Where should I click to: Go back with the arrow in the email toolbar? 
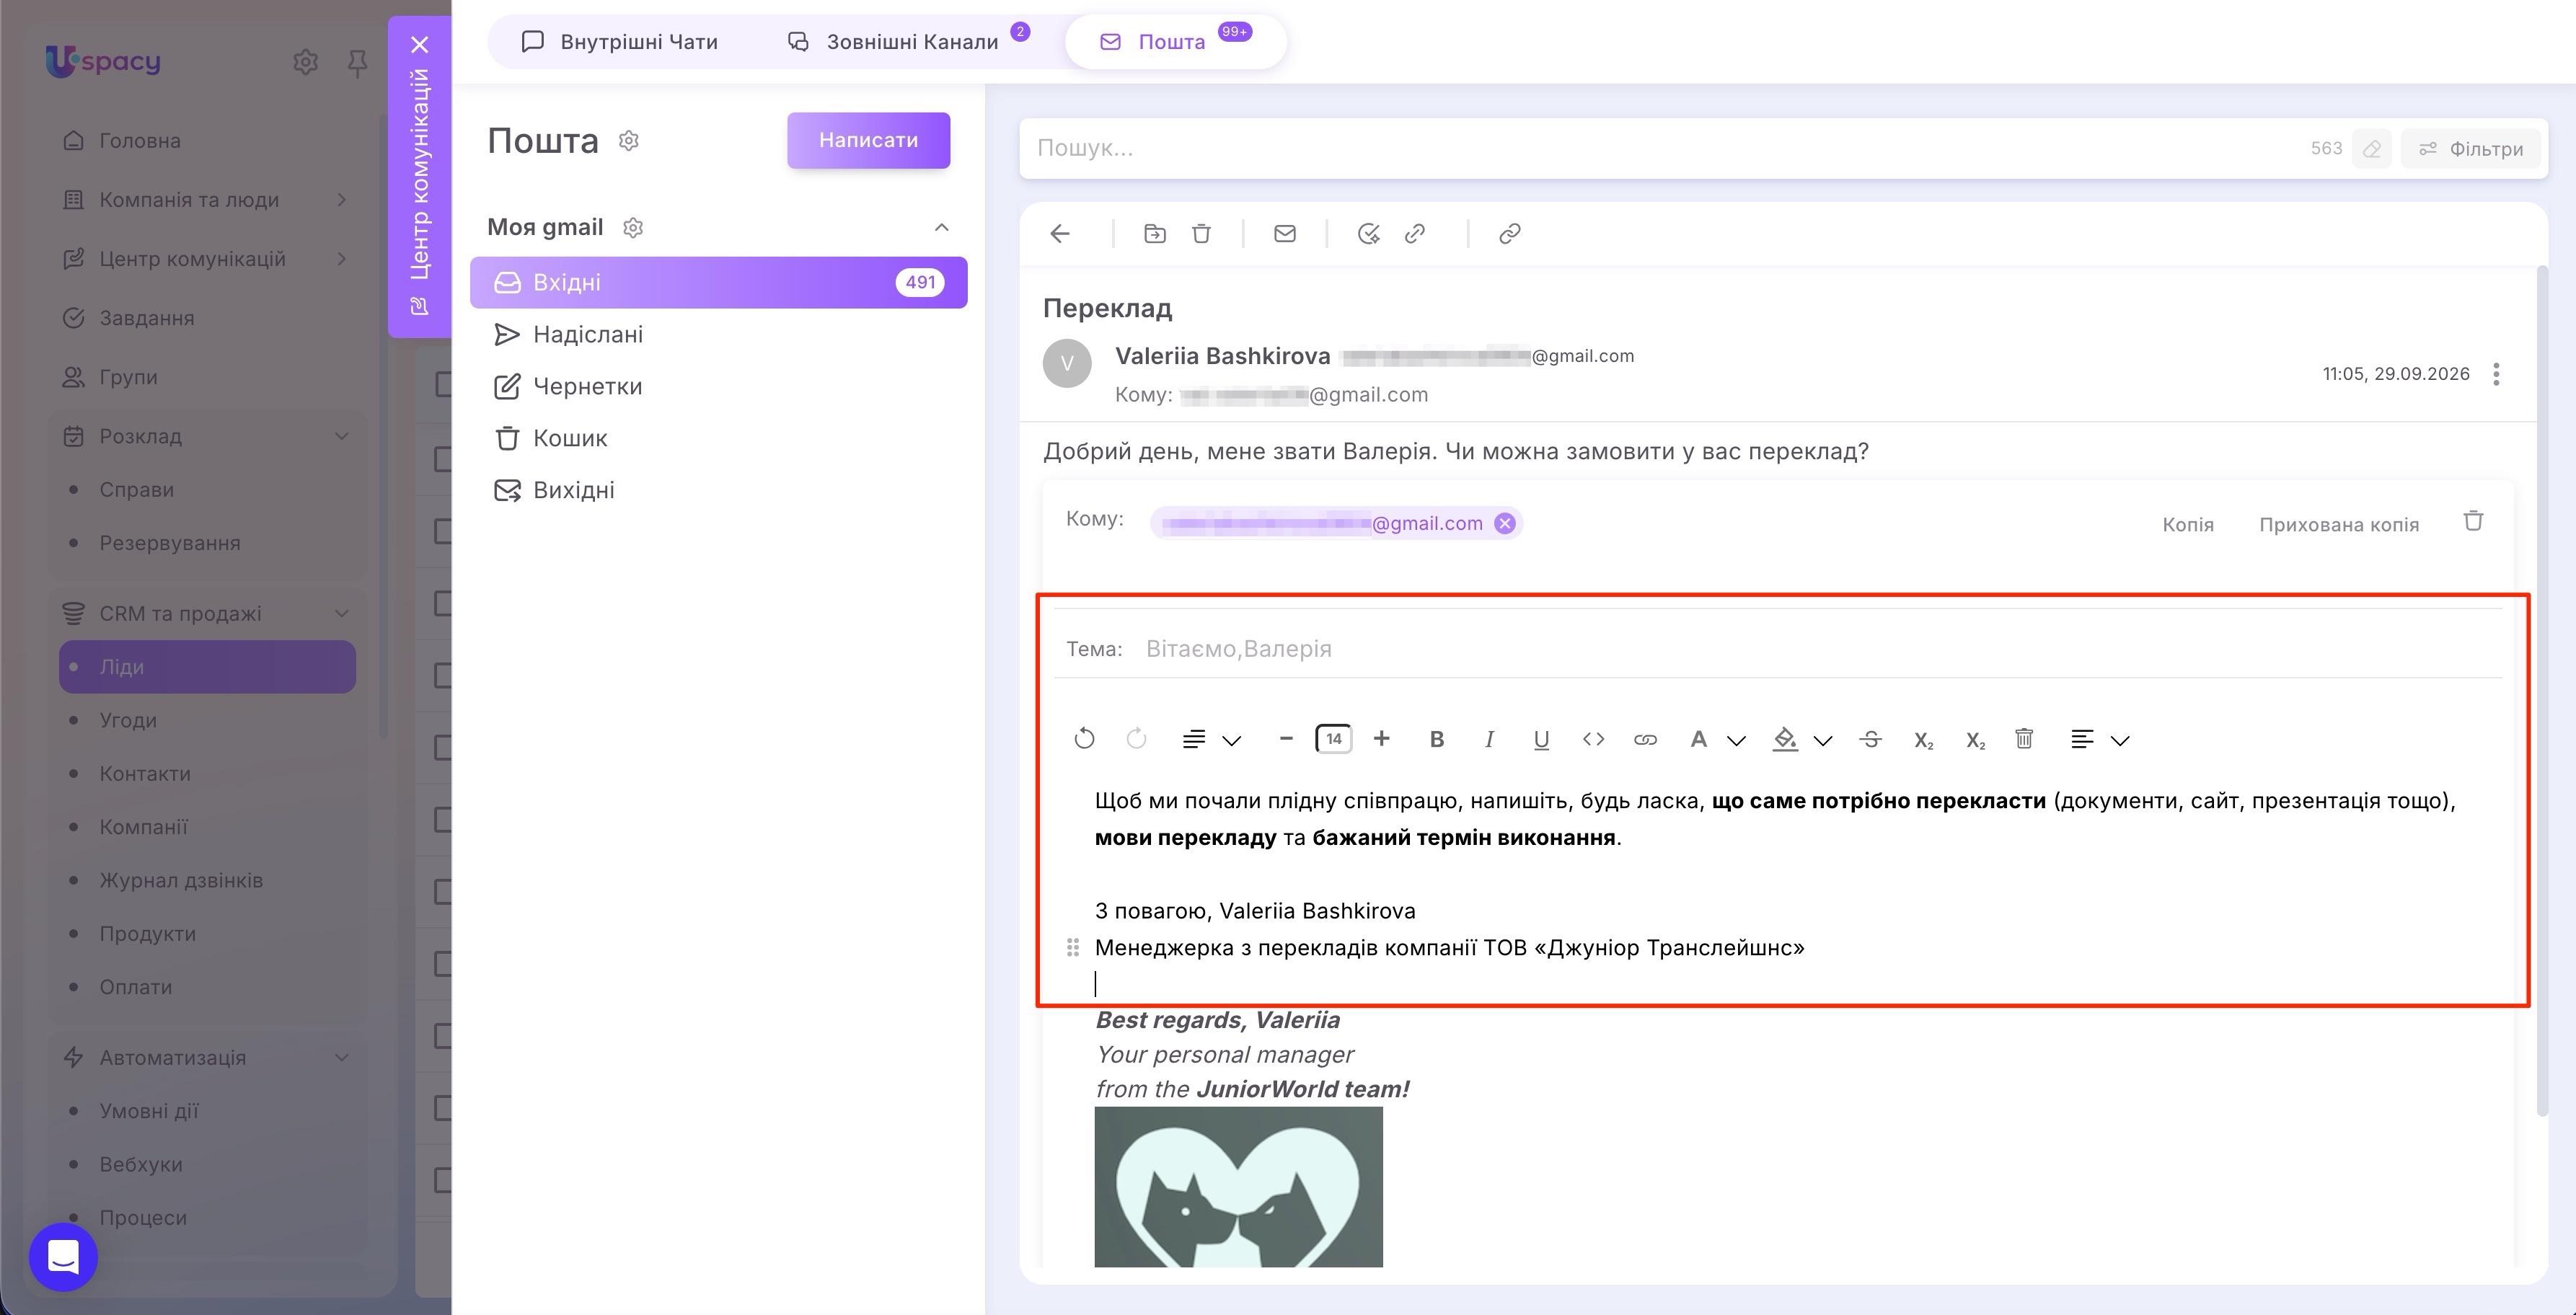[1060, 234]
